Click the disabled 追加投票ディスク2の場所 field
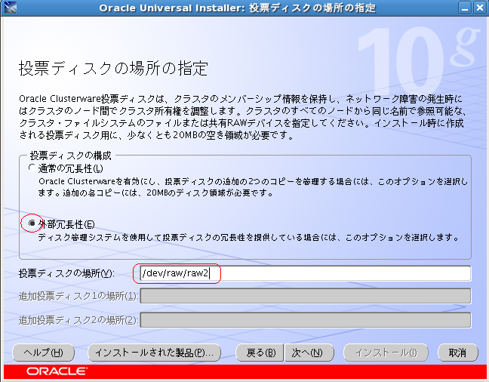The image size is (489, 382). tap(306, 320)
